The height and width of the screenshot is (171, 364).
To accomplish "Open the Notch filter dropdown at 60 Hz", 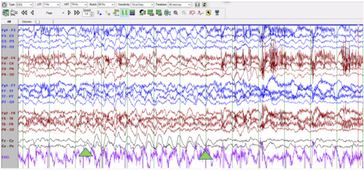I will (106, 5).
